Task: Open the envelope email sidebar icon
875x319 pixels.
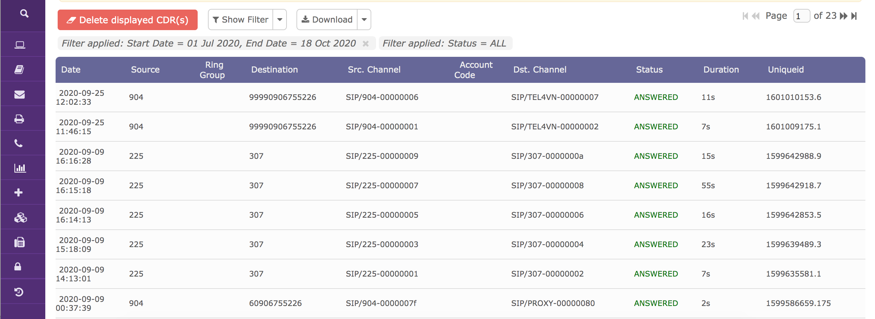Action: [x=20, y=94]
